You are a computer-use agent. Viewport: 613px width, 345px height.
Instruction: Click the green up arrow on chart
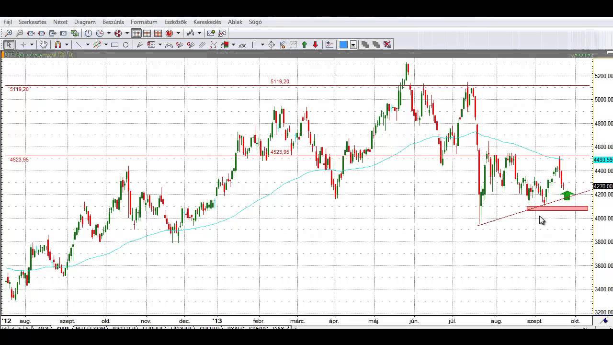(x=567, y=195)
